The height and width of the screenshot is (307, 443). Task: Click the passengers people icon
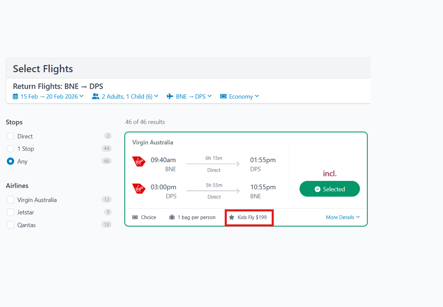point(96,97)
